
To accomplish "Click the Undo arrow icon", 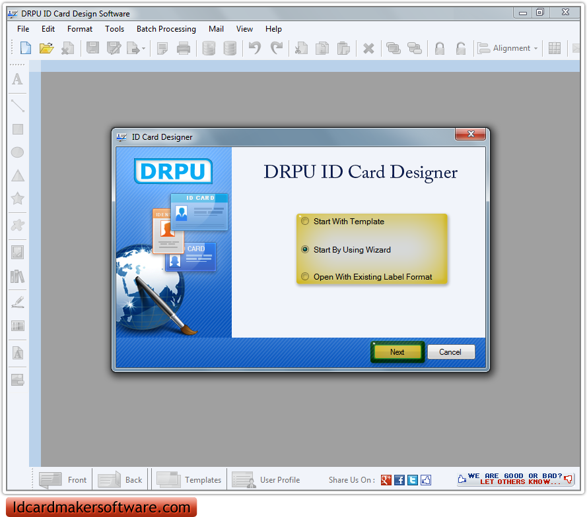I will [255, 48].
